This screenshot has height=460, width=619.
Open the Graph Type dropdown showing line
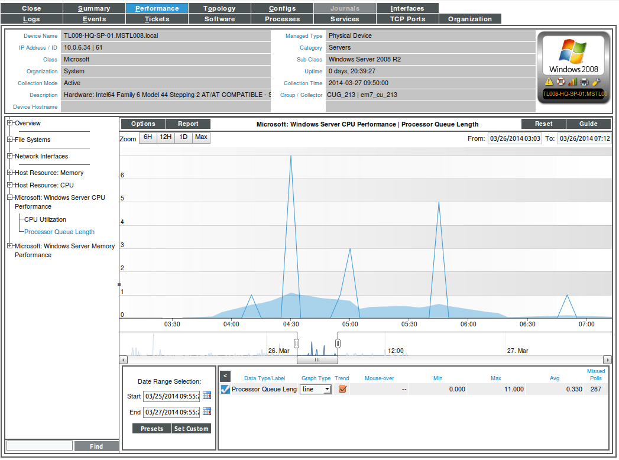315,389
